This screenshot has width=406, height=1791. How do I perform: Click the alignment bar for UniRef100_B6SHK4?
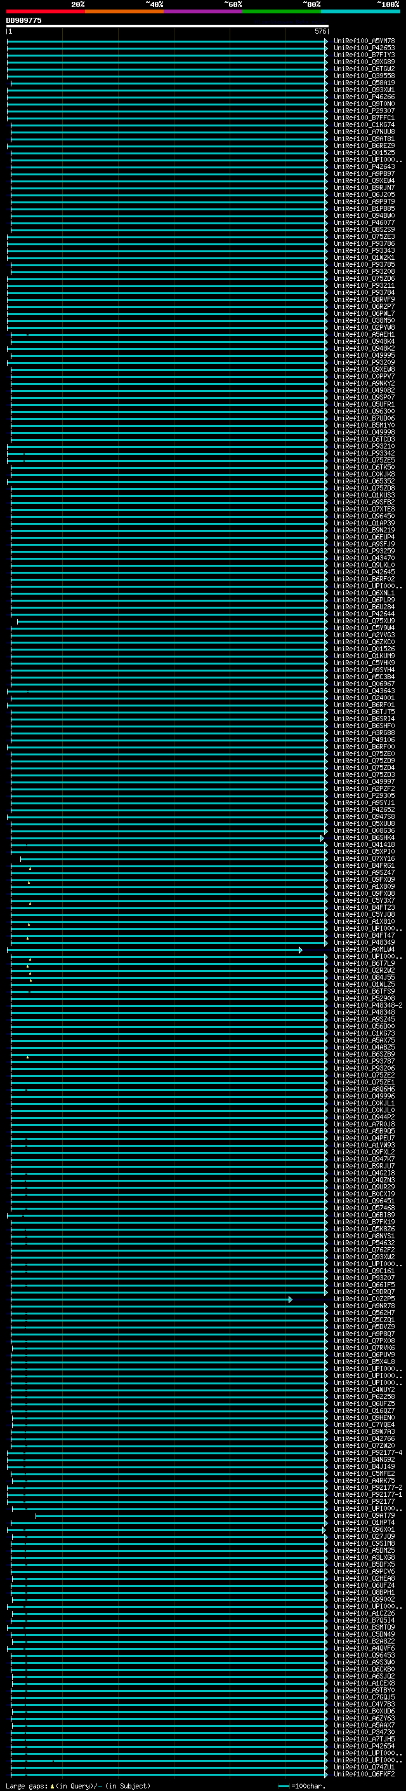click(x=167, y=839)
